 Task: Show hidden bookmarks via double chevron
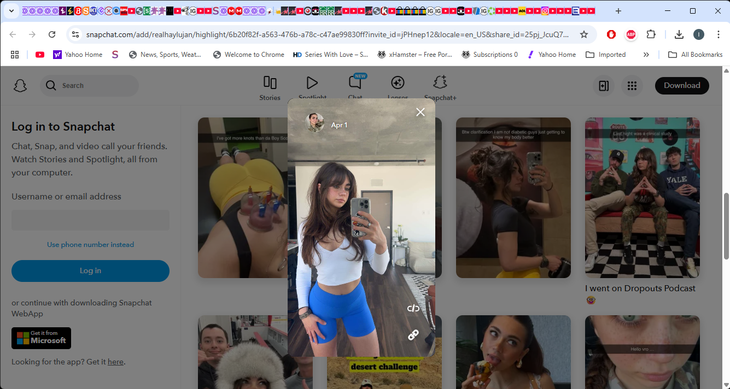(646, 55)
